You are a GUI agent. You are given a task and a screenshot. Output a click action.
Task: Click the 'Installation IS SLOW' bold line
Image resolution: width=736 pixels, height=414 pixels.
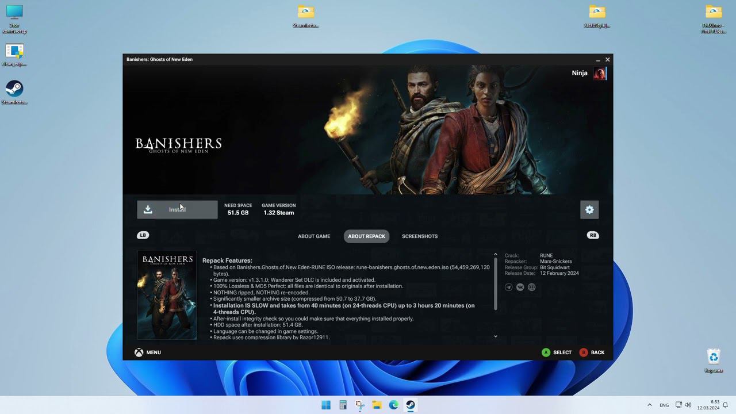click(x=344, y=309)
